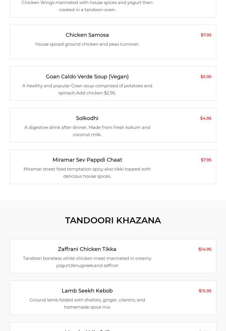The height and width of the screenshot is (331, 226).
Task: Open the Miramar Sev Pappdi Chaat item
Action: [87, 160]
